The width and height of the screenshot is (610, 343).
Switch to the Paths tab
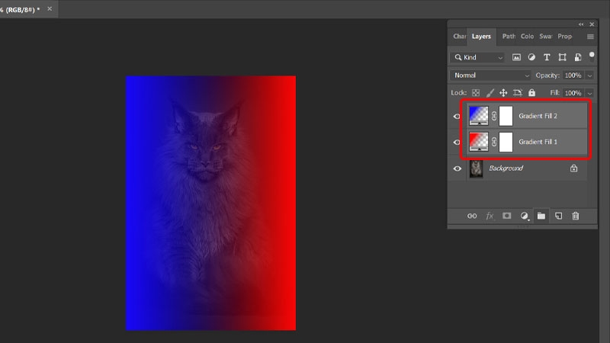(509, 36)
